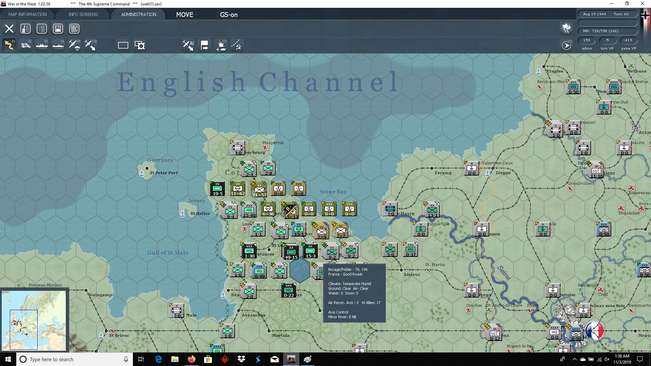Open Firefox from the taskbar
This screenshot has height=366, width=651.
tap(191, 359)
